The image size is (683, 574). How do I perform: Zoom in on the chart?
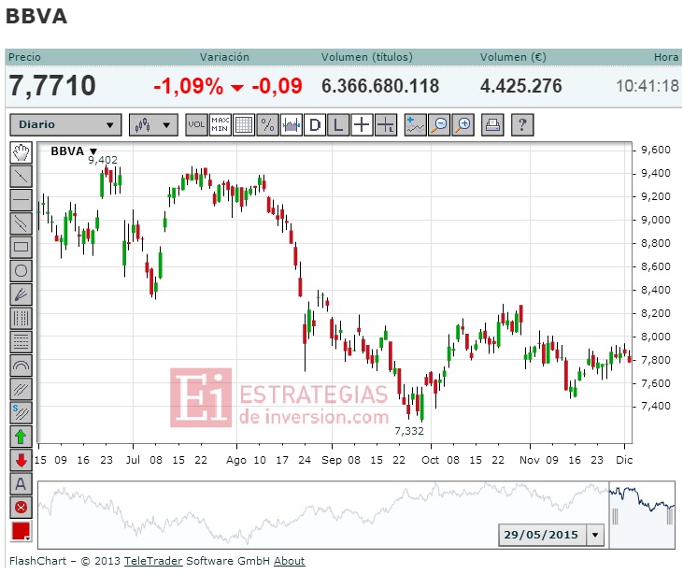coord(463,125)
